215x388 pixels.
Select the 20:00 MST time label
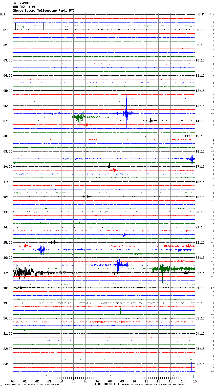click(x=8, y=318)
